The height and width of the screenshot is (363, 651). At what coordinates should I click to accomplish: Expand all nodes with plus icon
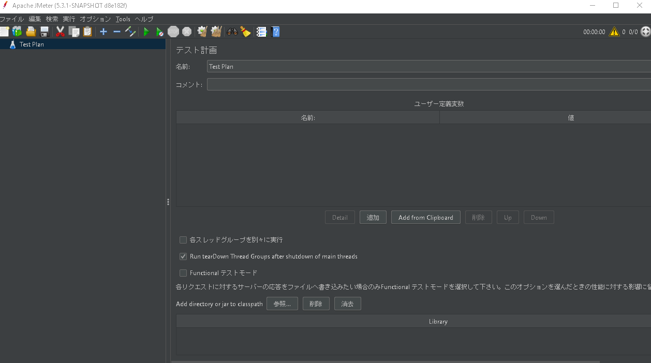coord(103,32)
